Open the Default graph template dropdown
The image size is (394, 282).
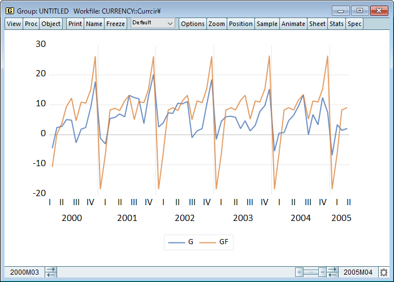coord(153,23)
